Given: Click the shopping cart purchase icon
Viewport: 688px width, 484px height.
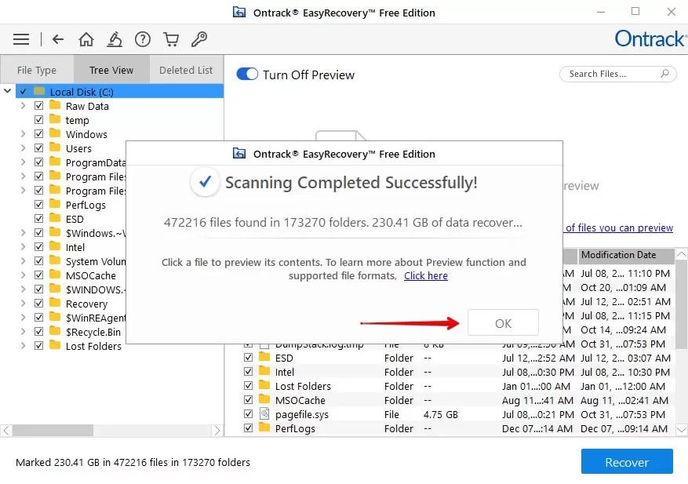Looking at the screenshot, I should pyautogui.click(x=171, y=38).
